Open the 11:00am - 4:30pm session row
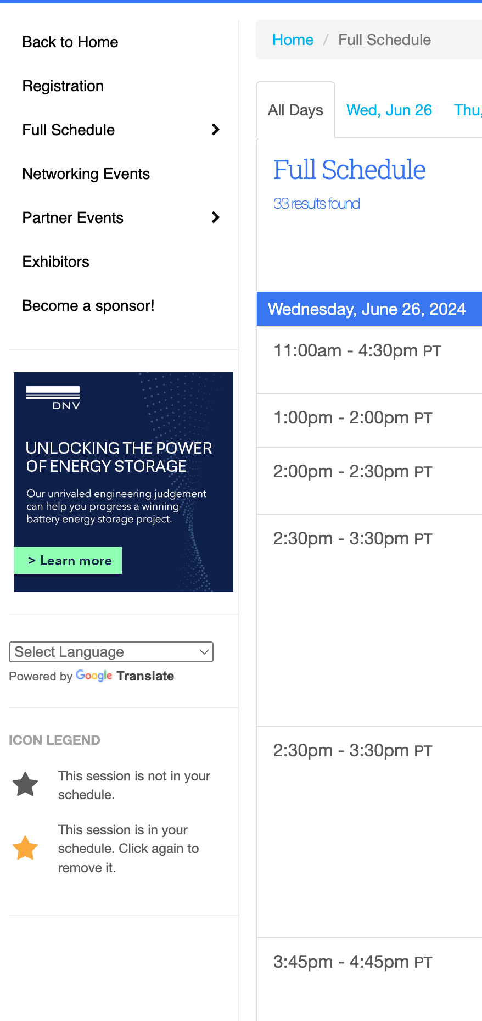 [369, 360]
